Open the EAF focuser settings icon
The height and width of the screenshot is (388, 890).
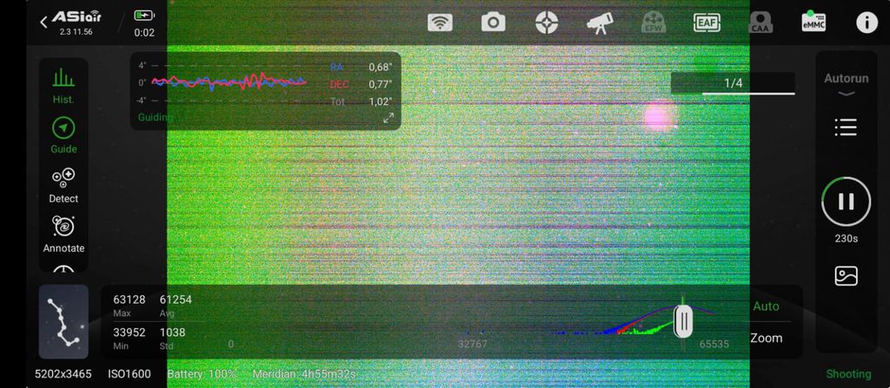click(x=707, y=23)
